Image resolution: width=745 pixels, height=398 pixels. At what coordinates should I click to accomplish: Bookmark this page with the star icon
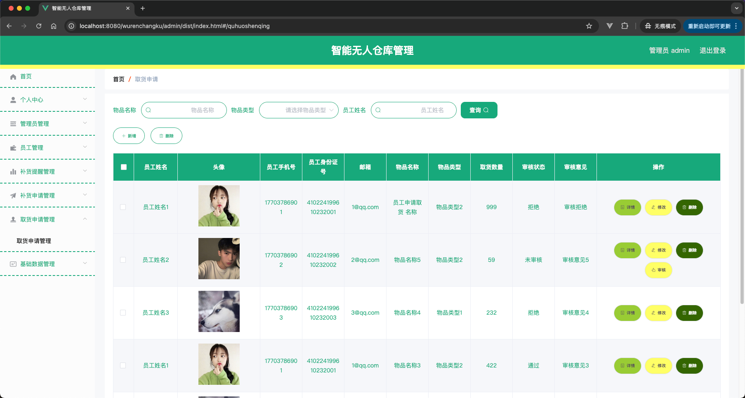pos(589,26)
